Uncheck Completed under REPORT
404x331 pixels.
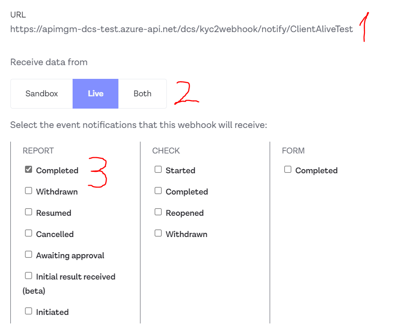pos(29,170)
